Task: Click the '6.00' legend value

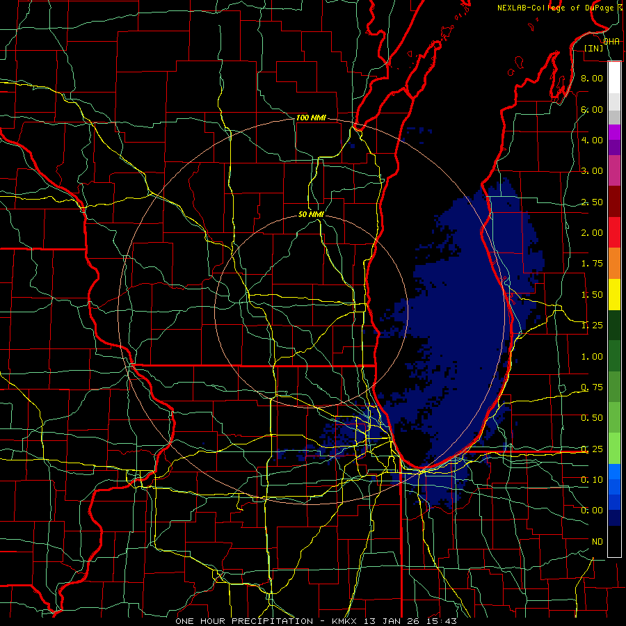Action: (x=592, y=109)
